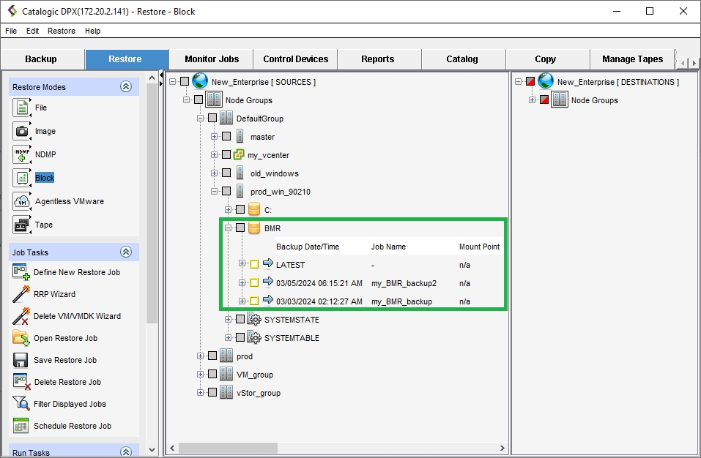Screen dimensions: 701x458
Task: Click the Filter Displayed Jobs funnel icon
Action: [21, 404]
